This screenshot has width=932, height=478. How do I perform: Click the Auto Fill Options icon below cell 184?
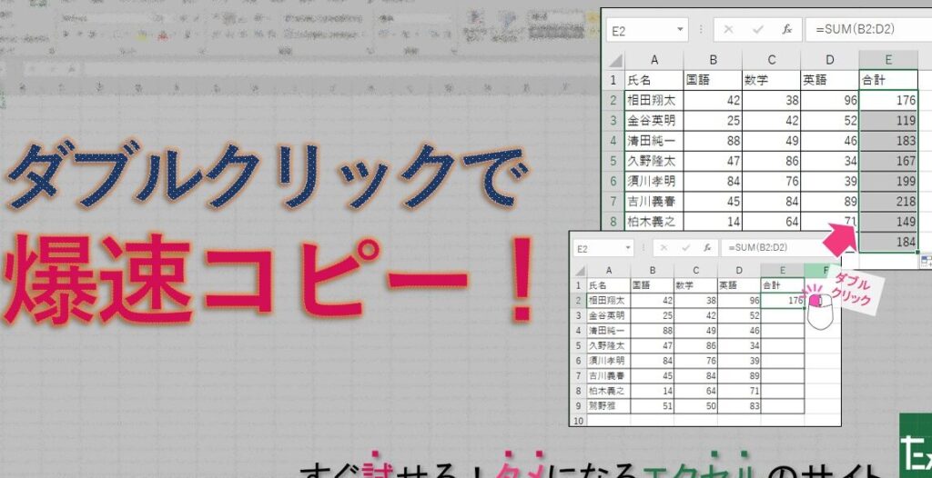(x=925, y=261)
